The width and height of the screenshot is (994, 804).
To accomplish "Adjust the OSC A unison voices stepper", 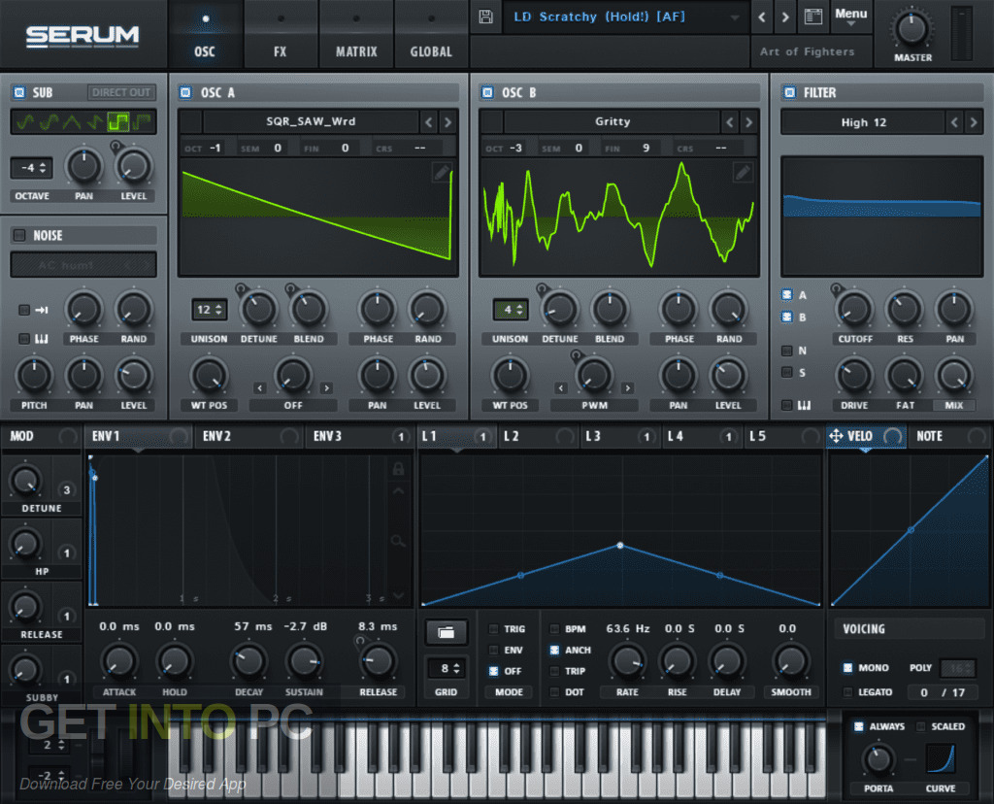I will (x=210, y=310).
